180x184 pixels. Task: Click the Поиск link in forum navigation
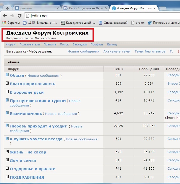[64, 44]
